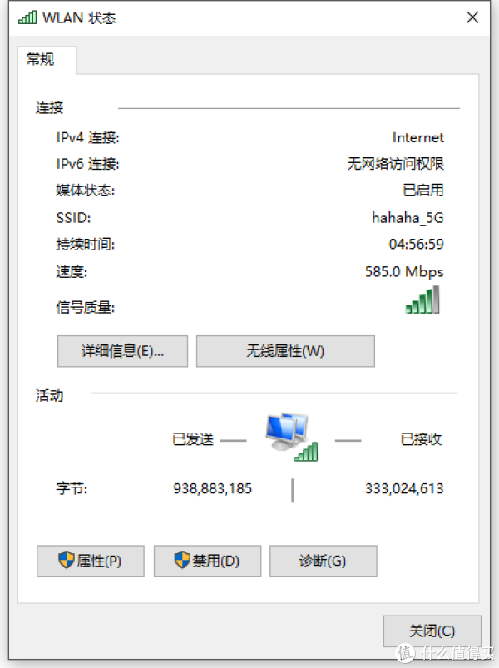
Task: Close dialog with 关闭(C) button
Action: pyautogui.click(x=432, y=631)
